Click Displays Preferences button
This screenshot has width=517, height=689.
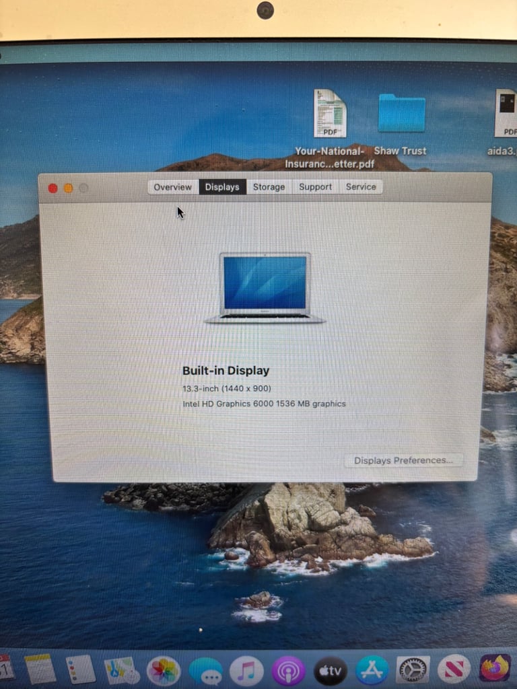[403, 460]
